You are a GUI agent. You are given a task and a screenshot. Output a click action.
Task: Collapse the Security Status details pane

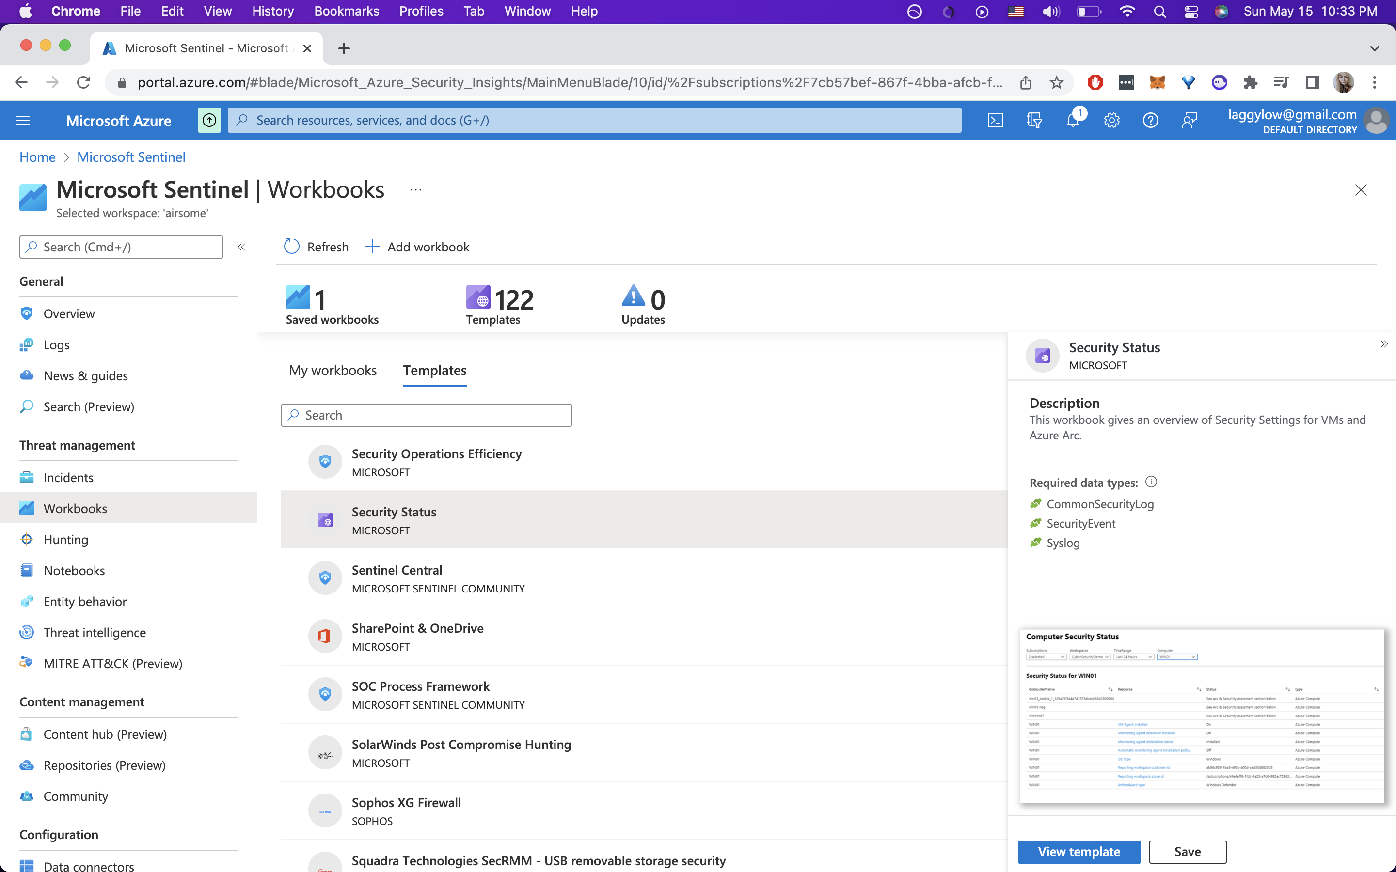(1383, 344)
